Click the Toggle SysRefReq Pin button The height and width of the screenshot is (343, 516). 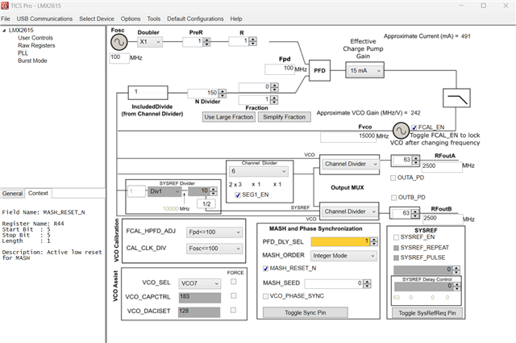coord(427,313)
